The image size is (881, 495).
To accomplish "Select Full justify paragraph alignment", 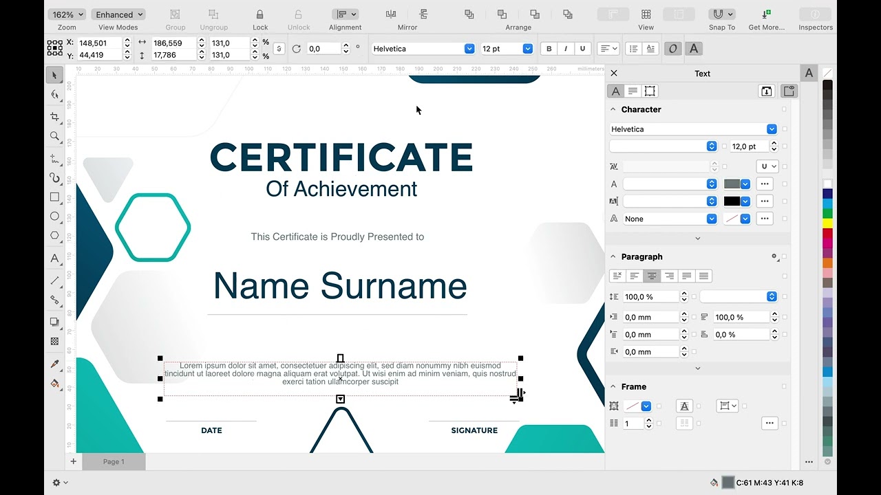I will point(686,276).
